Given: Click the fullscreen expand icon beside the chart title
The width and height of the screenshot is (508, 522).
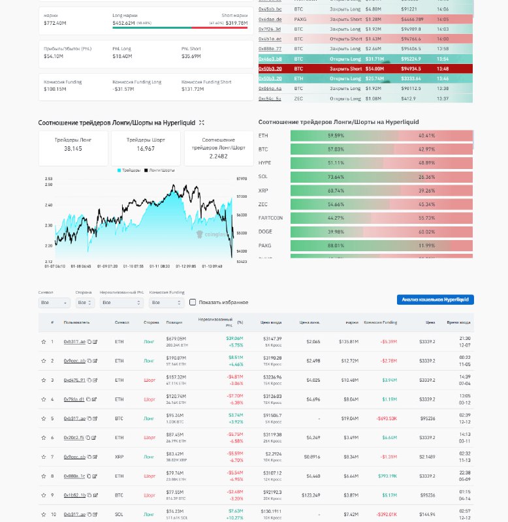Looking at the screenshot, I should pyautogui.click(x=202, y=123).
